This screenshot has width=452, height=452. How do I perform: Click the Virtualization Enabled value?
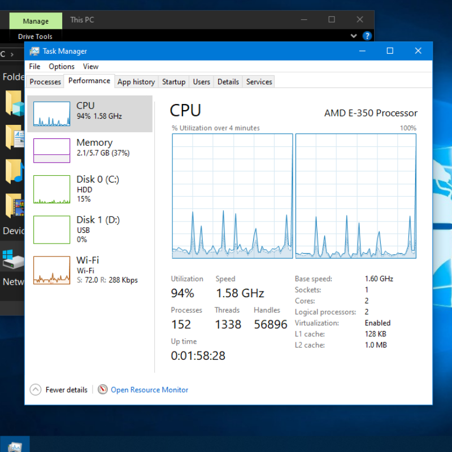[377, 323]
